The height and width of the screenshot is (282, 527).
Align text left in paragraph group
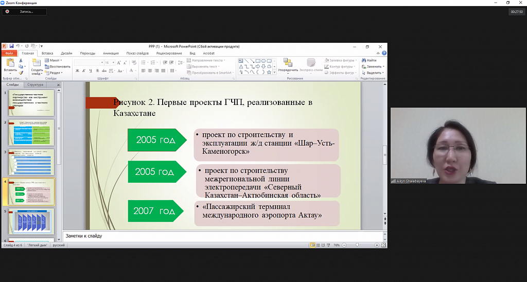144,71
